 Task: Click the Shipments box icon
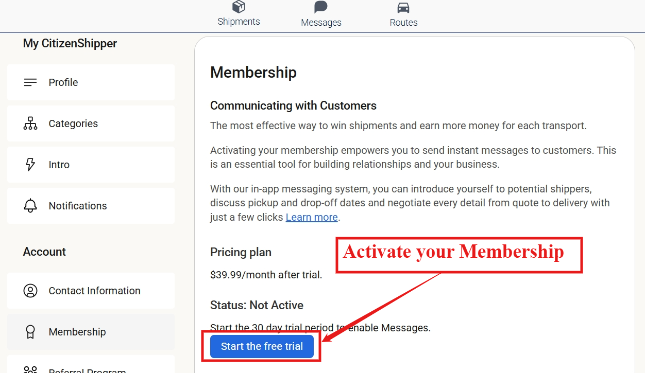click(239, 7)
